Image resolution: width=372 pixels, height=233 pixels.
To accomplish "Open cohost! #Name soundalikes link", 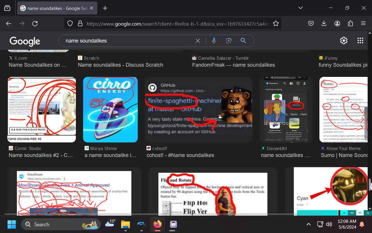I will point(180,155).
